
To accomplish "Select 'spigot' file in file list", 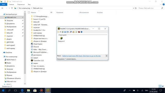I will click(x=36, y=58).
